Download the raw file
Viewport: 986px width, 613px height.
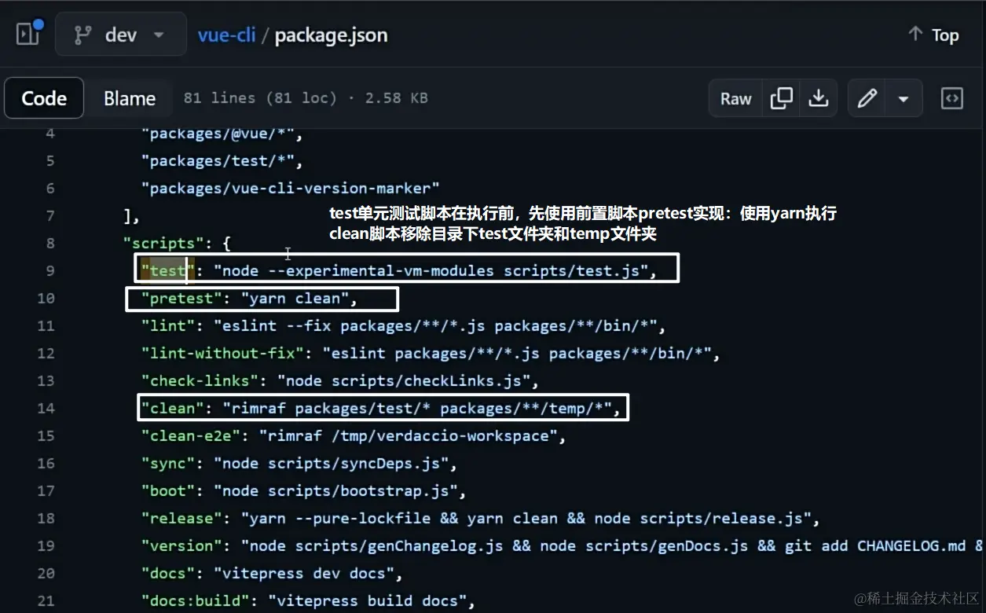pos(819,98)
